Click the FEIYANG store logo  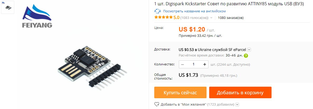(37, 16)
